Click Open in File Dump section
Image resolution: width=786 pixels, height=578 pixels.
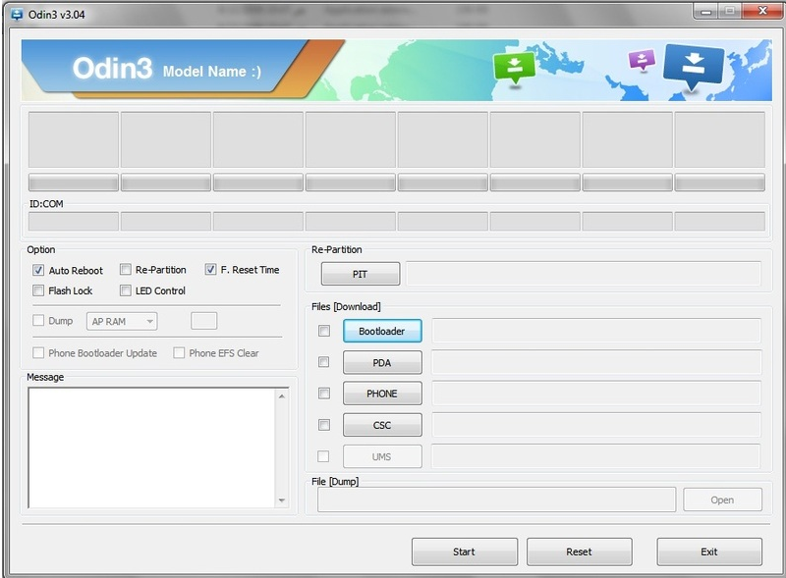tap(722, 499)
